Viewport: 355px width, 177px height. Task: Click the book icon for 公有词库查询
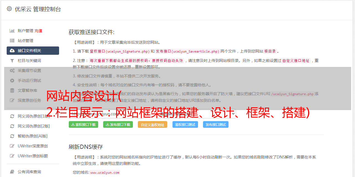12,172
